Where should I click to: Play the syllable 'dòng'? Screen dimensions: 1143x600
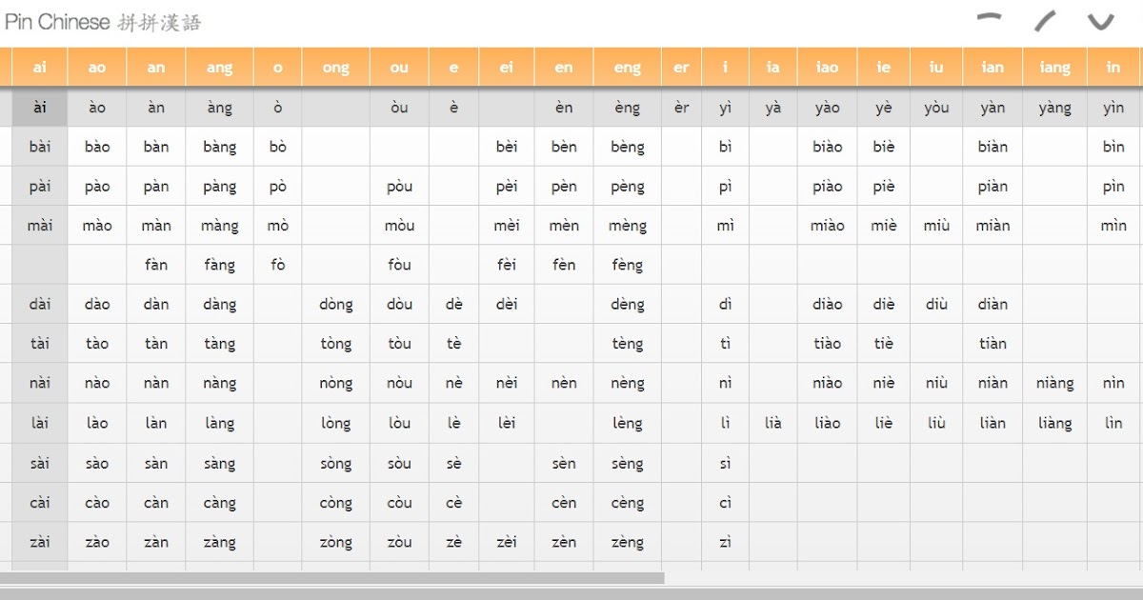[335, 304]
